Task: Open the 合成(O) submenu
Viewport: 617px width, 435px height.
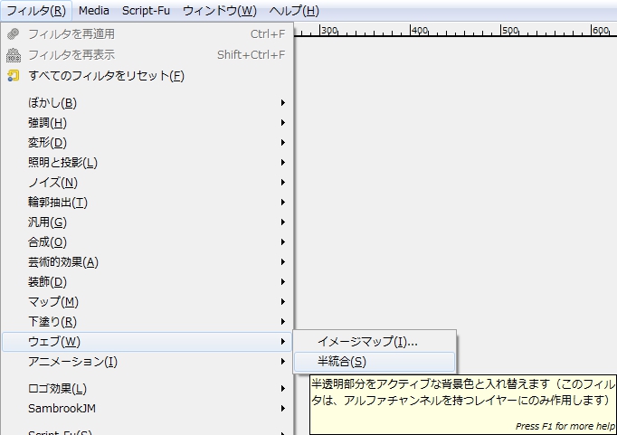Action: (147, 241)
